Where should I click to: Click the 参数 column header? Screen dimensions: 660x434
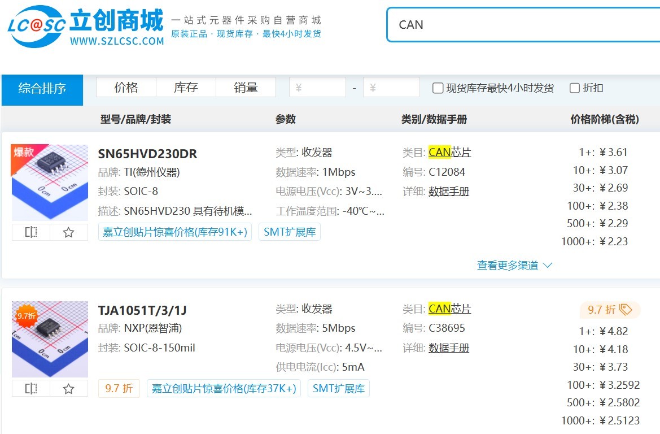(x=286, y=119)
